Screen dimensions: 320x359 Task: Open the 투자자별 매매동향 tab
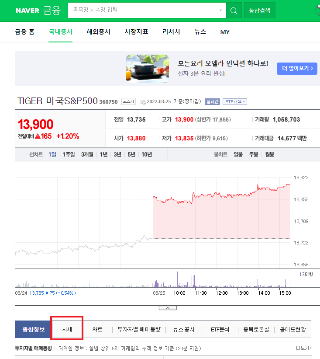point(139,329)
